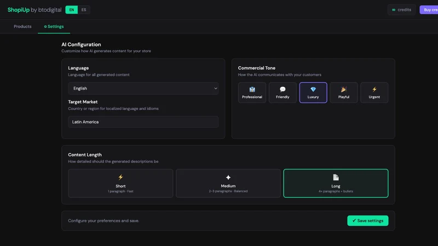This screenshot has height=246, width=438.
Task: Click the diamond icon for Luxury
Action: (313, 89)
